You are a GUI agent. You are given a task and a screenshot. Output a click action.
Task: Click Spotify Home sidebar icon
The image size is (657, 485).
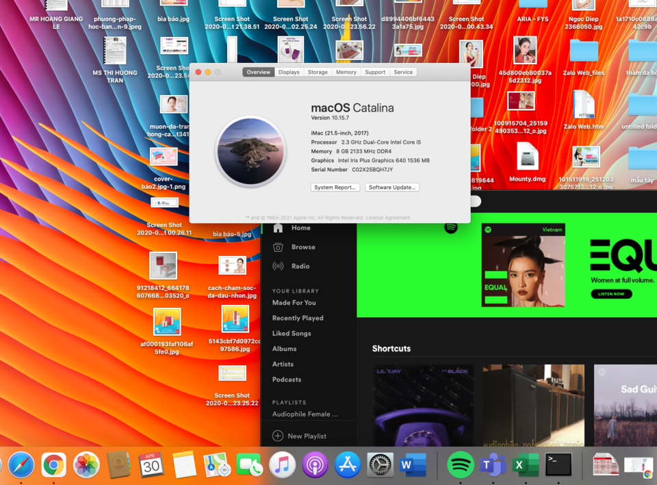click(278, 228)
